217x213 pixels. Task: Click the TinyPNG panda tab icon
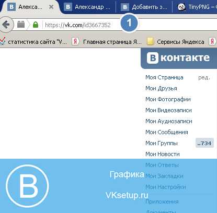[181, 7]
